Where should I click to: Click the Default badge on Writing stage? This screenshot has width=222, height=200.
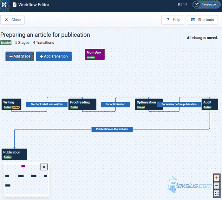coord(16,107)
